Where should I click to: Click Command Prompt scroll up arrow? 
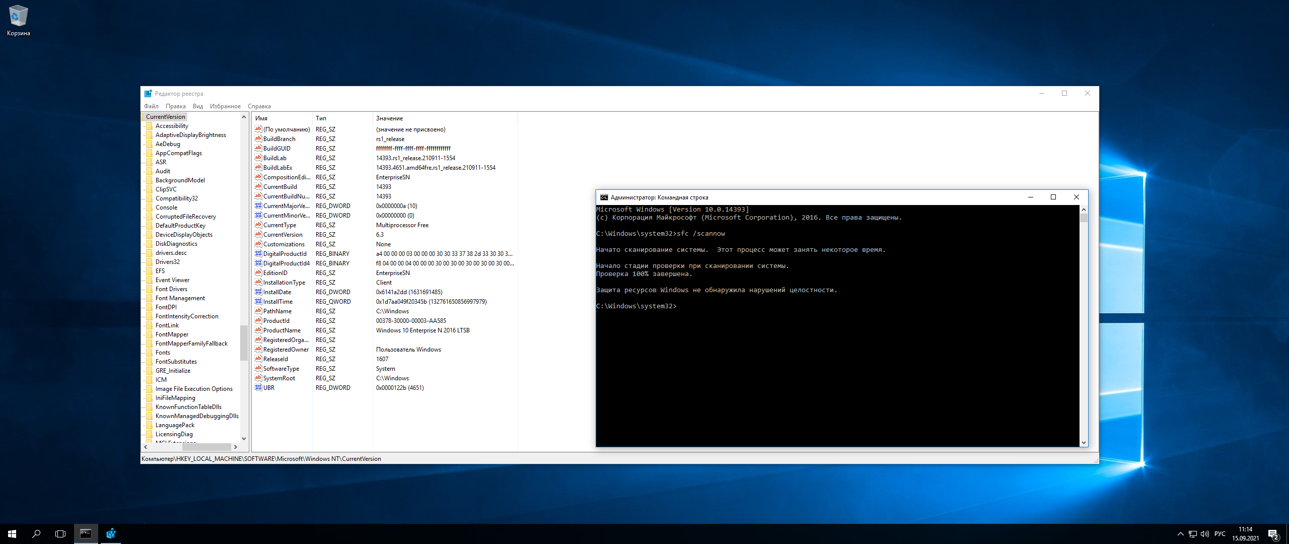click(x=1084, y=210)
